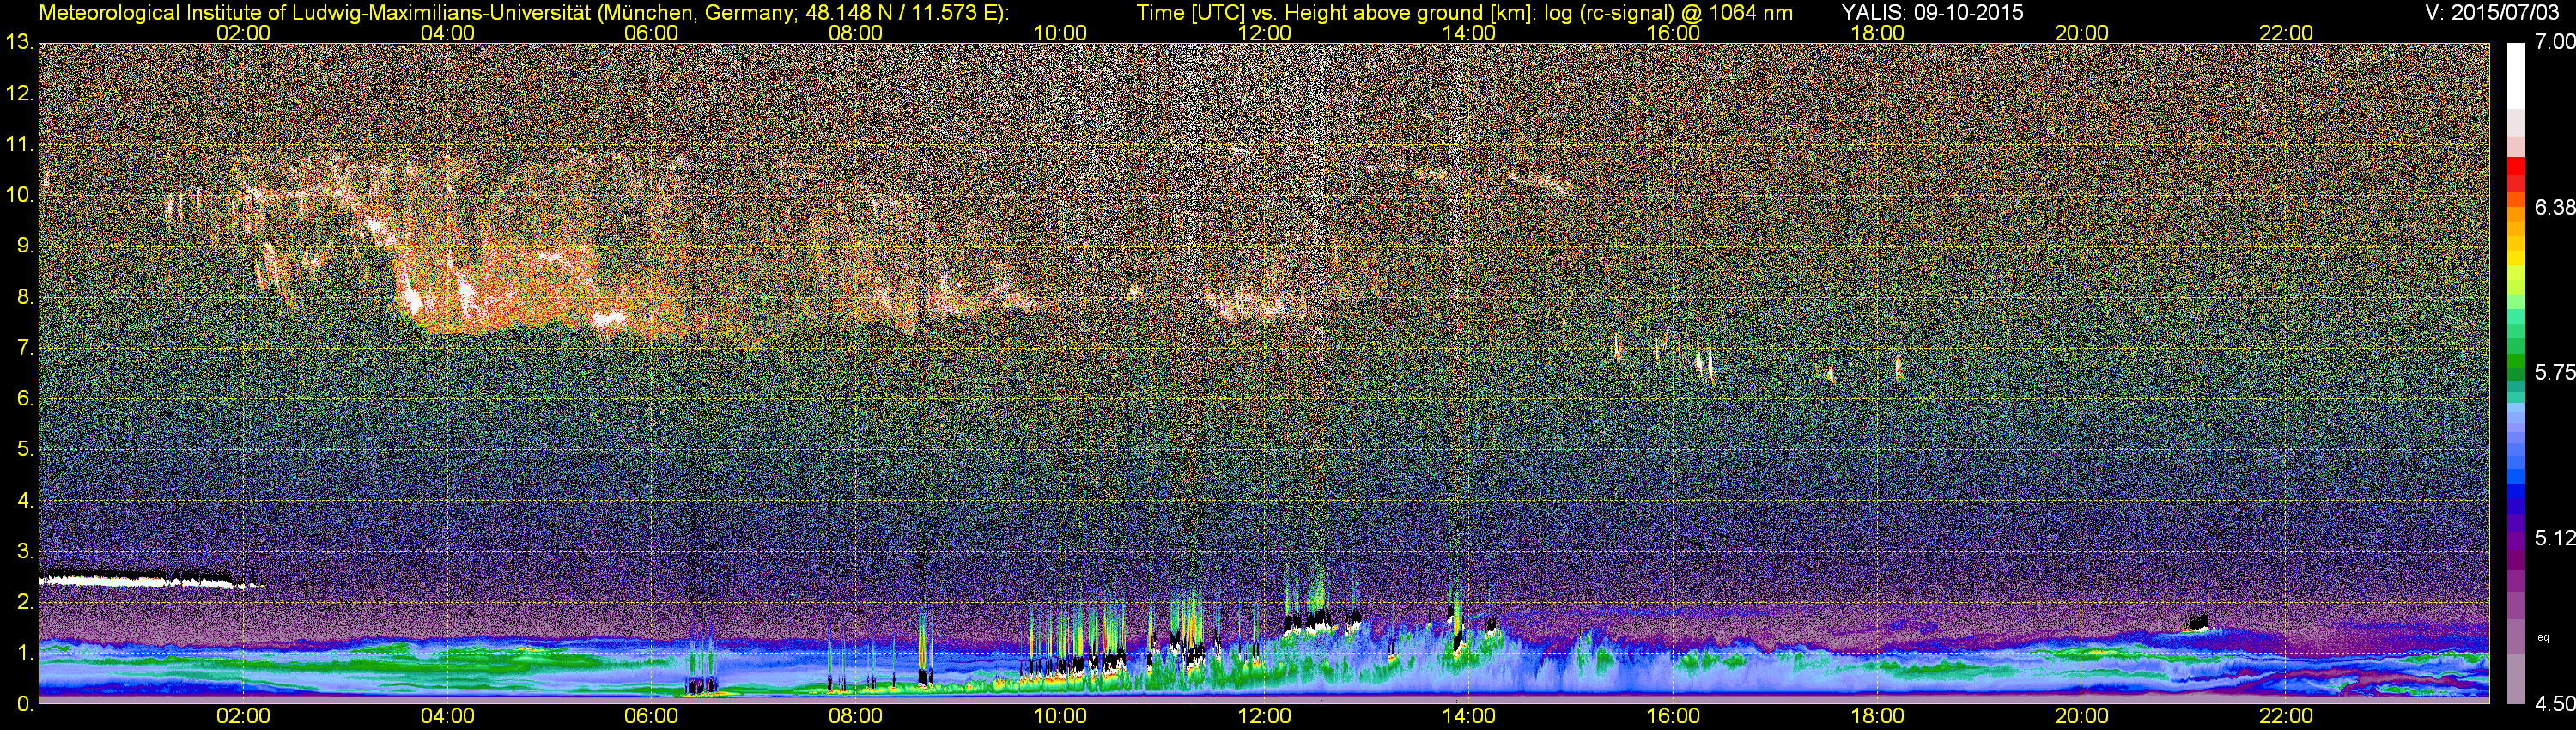Click the 14:00 label on upper time axis
This screenshot has height=730, width=2576.
1469,33
